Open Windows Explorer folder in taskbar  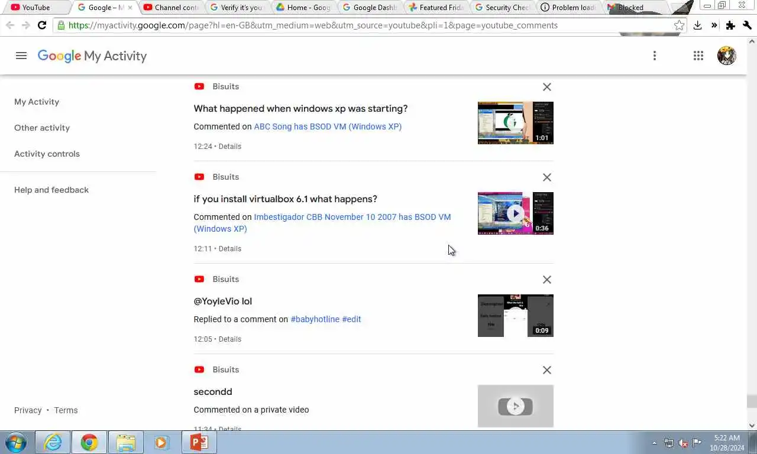(126, 442)
